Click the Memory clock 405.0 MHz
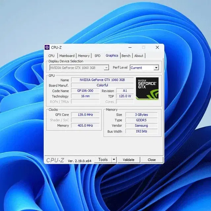Screen dimensions: 211x211 click(x=85, y=125)
